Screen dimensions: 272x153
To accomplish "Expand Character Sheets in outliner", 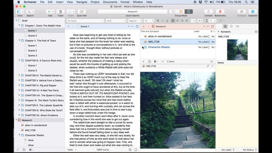I will [x=143, y=47].
